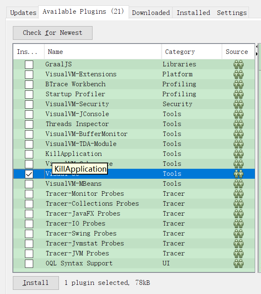Click the source icon for BTrace Workbench
The width and height of the screenshot is (261, 294).
pyautogui.click(x=239, y=84)
